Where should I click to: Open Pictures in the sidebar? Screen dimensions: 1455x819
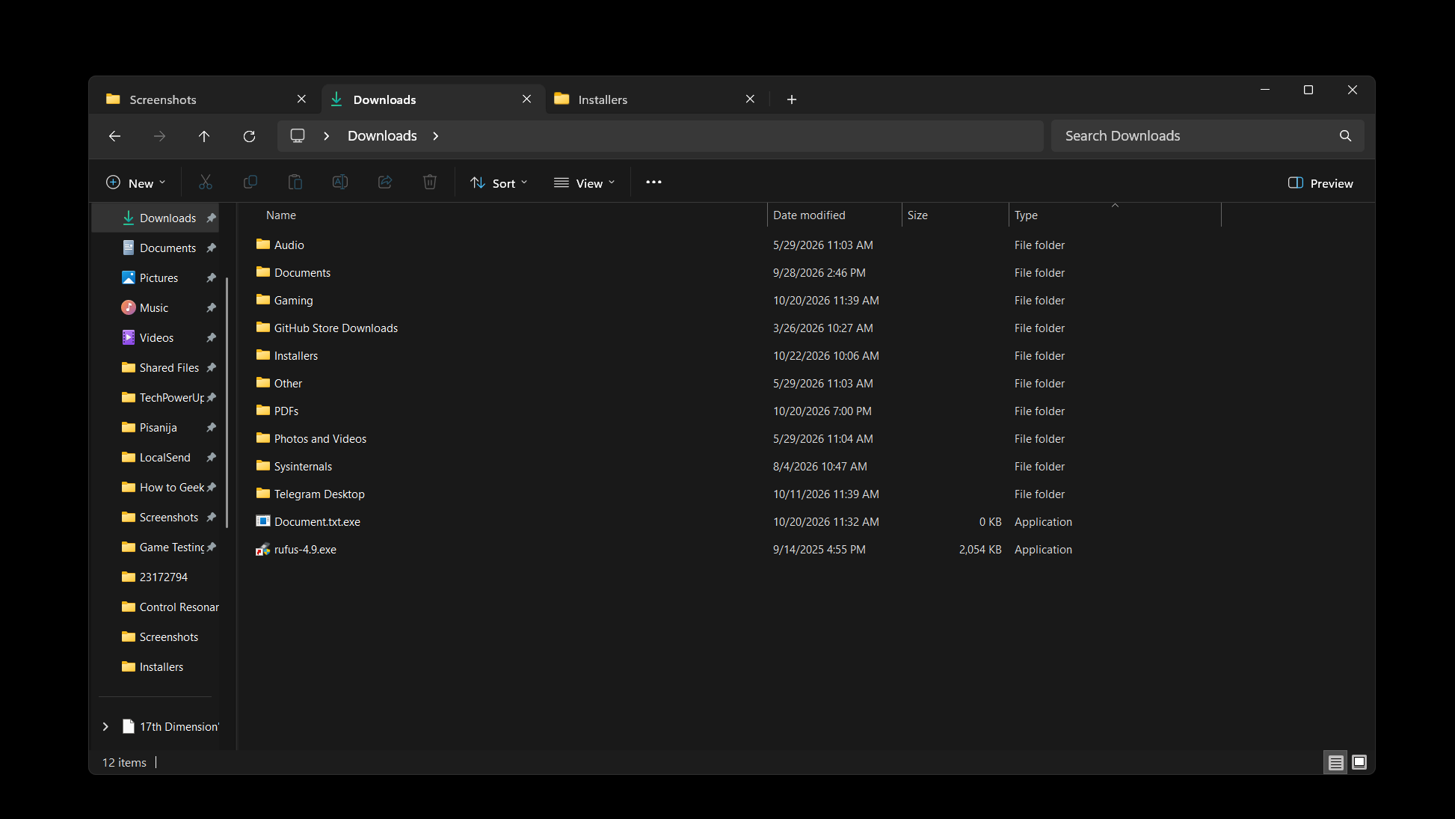[159, 278]
